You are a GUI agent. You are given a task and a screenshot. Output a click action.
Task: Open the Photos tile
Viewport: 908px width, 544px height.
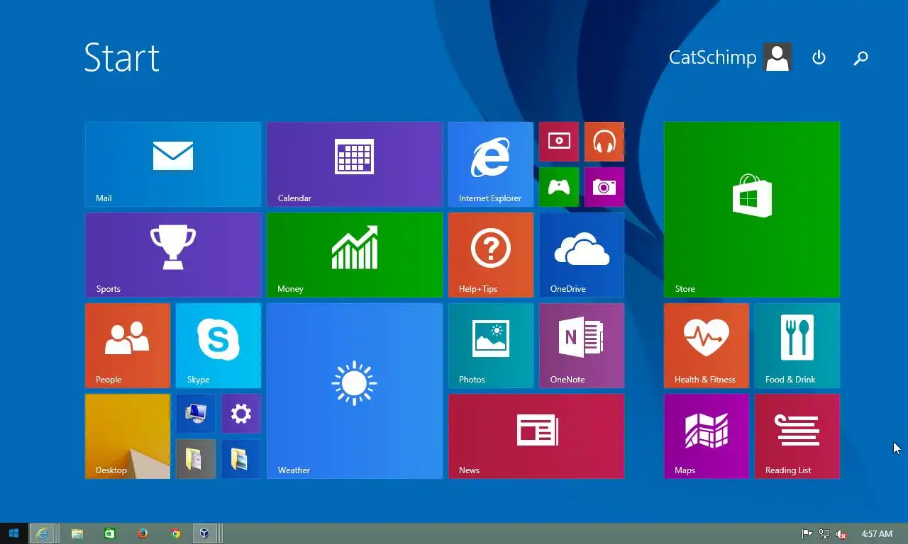491,346
